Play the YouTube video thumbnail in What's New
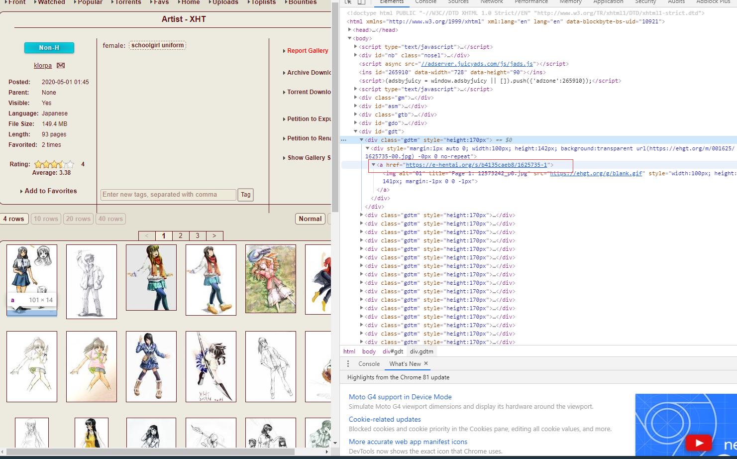Image resolution: width=737 pixels, height=459 pixels. [699, 443]
